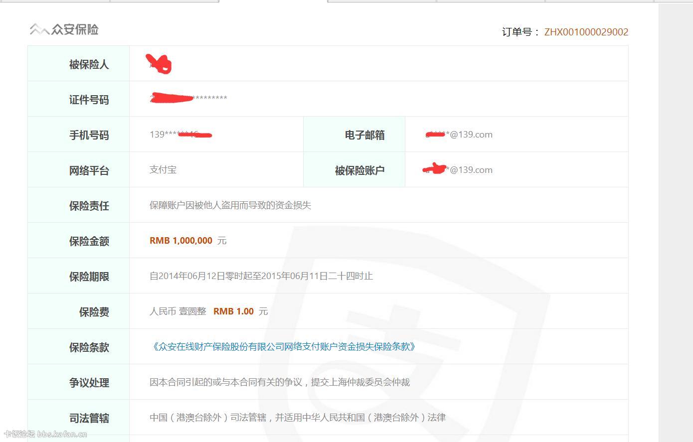Image resolution: width=693 pixels, height=442 pixels.
Task: Click the @139.com value in 被保险账户 row
Action: [458, 169]
